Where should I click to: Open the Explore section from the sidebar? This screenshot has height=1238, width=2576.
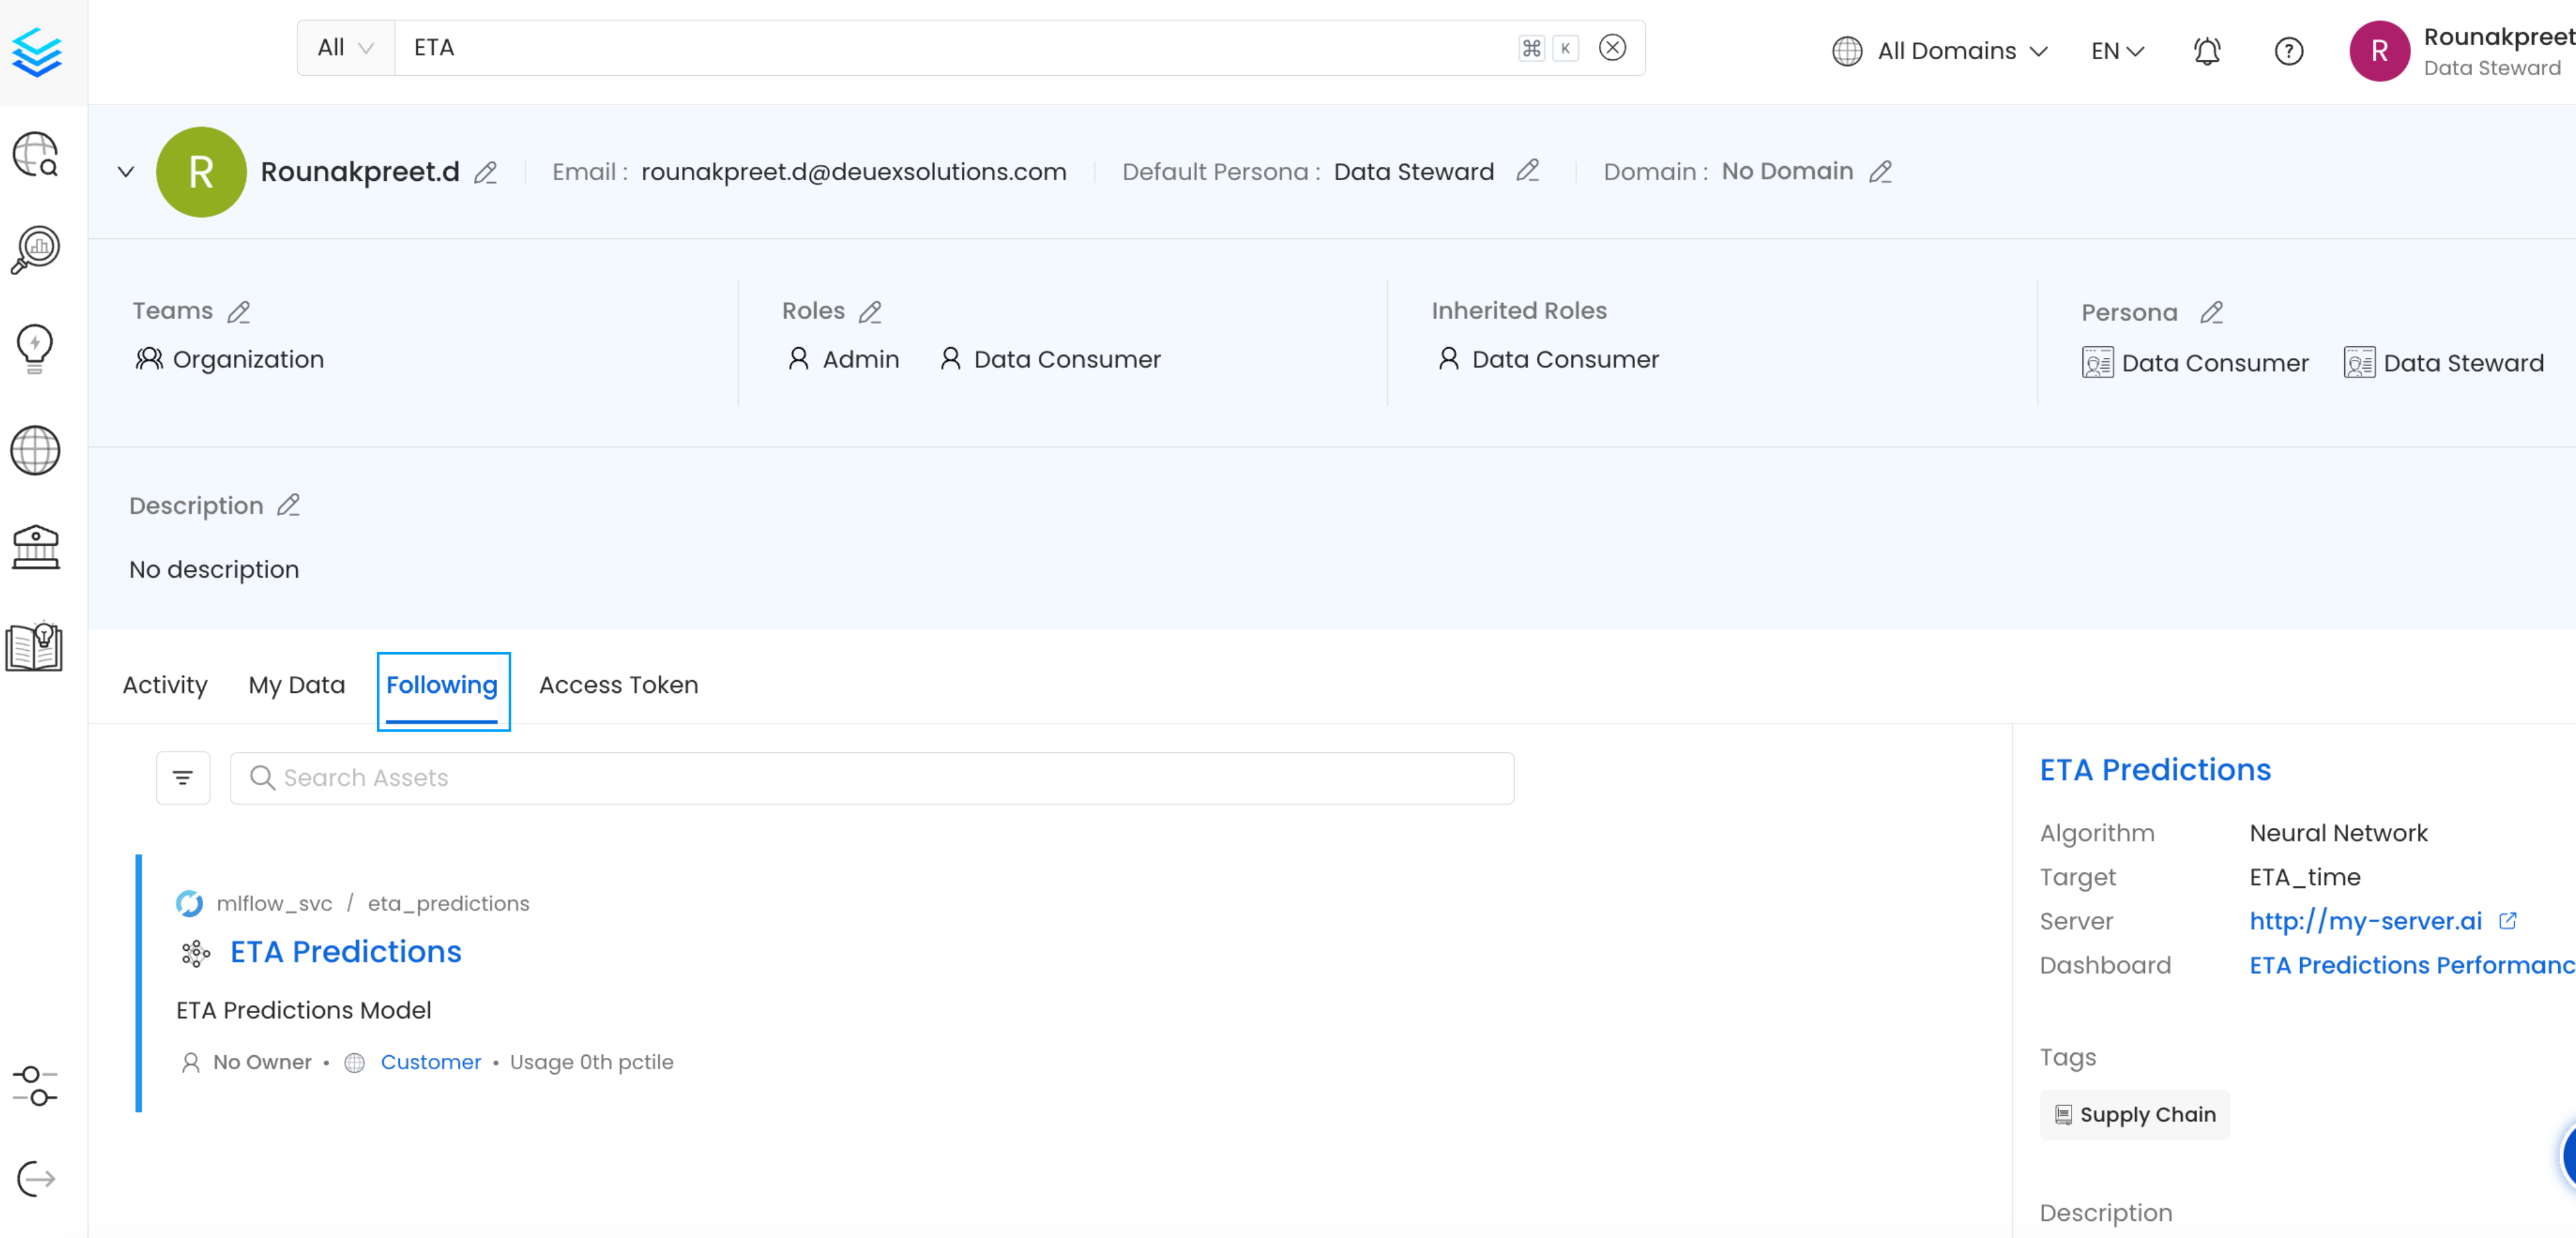pyautogui.click(x=36, y=154)
